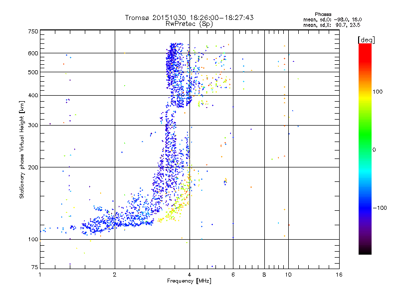Click the colorbar tick label '100'
Viewport: 399px width, 299px height.
pos(378,92)
